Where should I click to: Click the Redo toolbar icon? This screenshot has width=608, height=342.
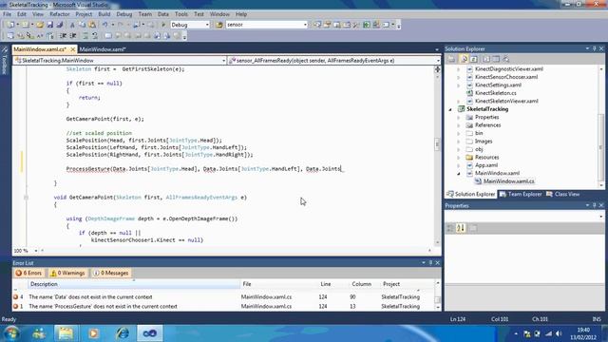[121, 25]
